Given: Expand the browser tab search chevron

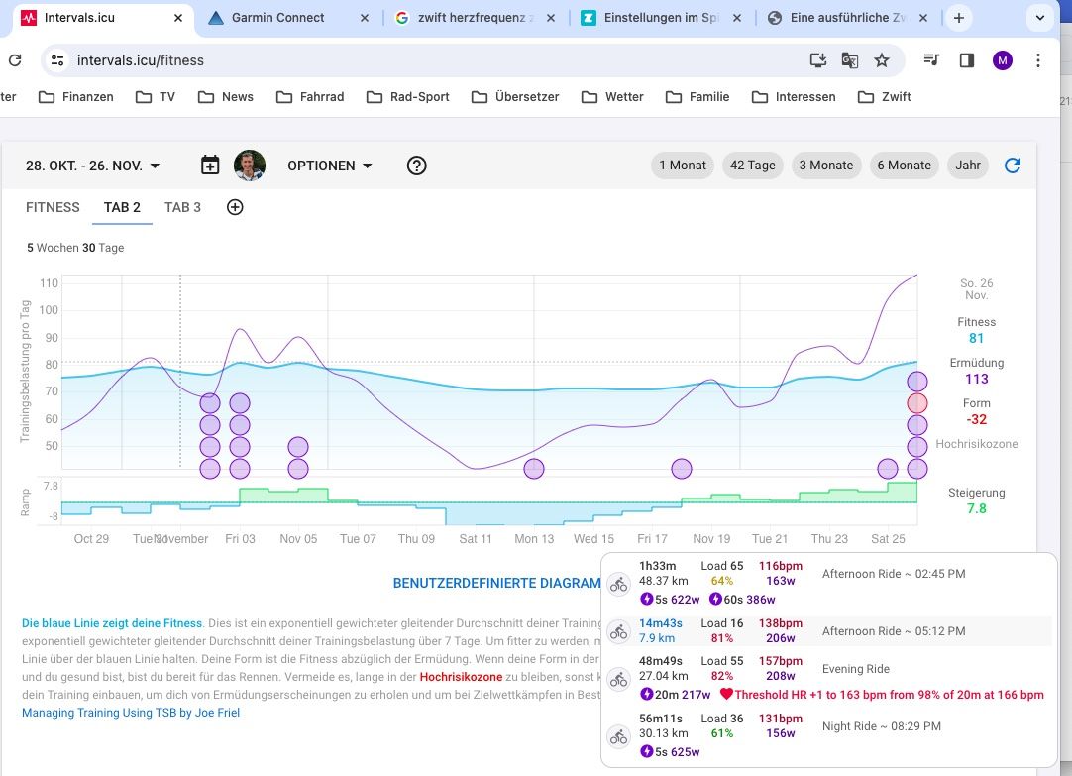Looking at the screenshot, I should 1040,18.
